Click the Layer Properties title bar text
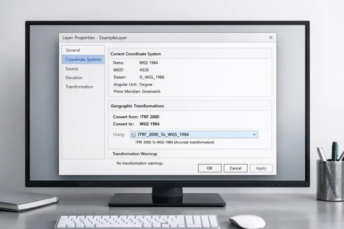Screen dimensions: 344x229 click(x=95, y=38)
